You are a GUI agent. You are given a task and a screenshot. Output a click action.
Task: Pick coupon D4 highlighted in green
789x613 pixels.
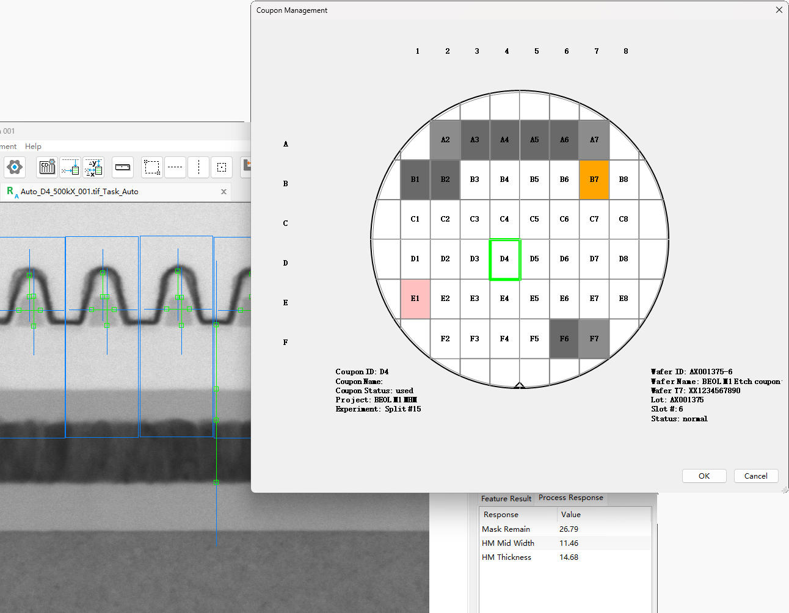[504, 259]
